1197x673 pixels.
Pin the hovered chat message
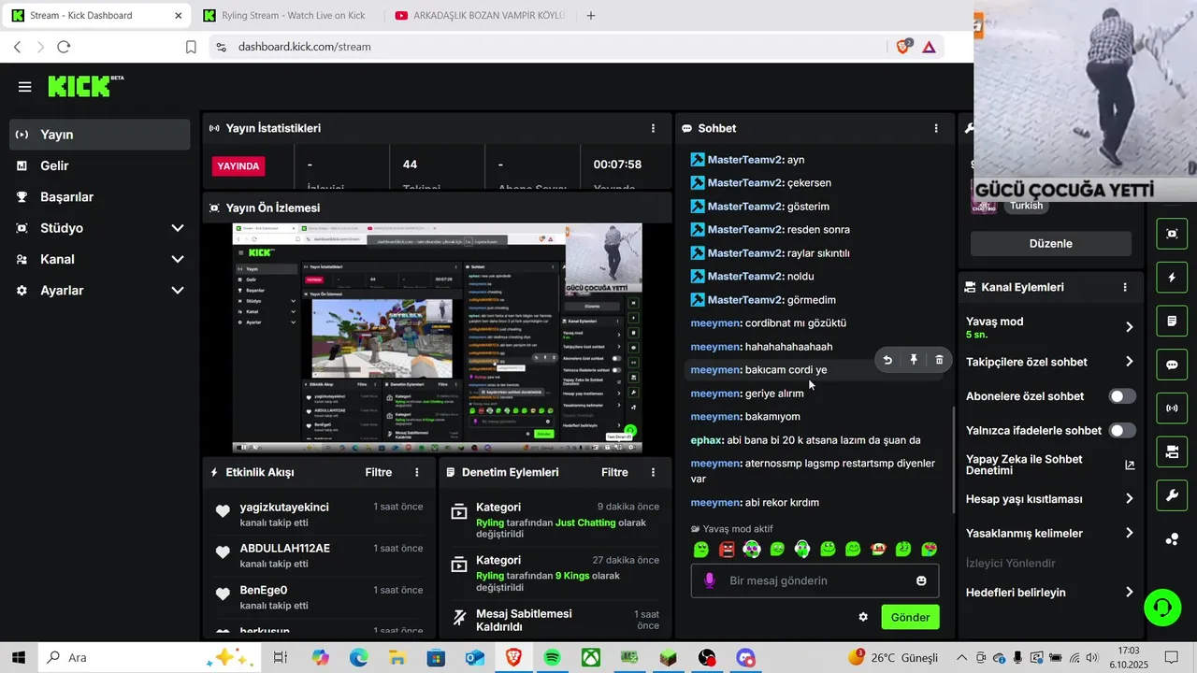(914, 360)
